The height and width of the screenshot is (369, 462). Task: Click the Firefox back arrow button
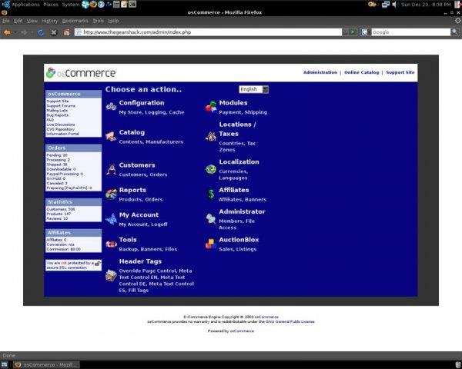[7, 32]
